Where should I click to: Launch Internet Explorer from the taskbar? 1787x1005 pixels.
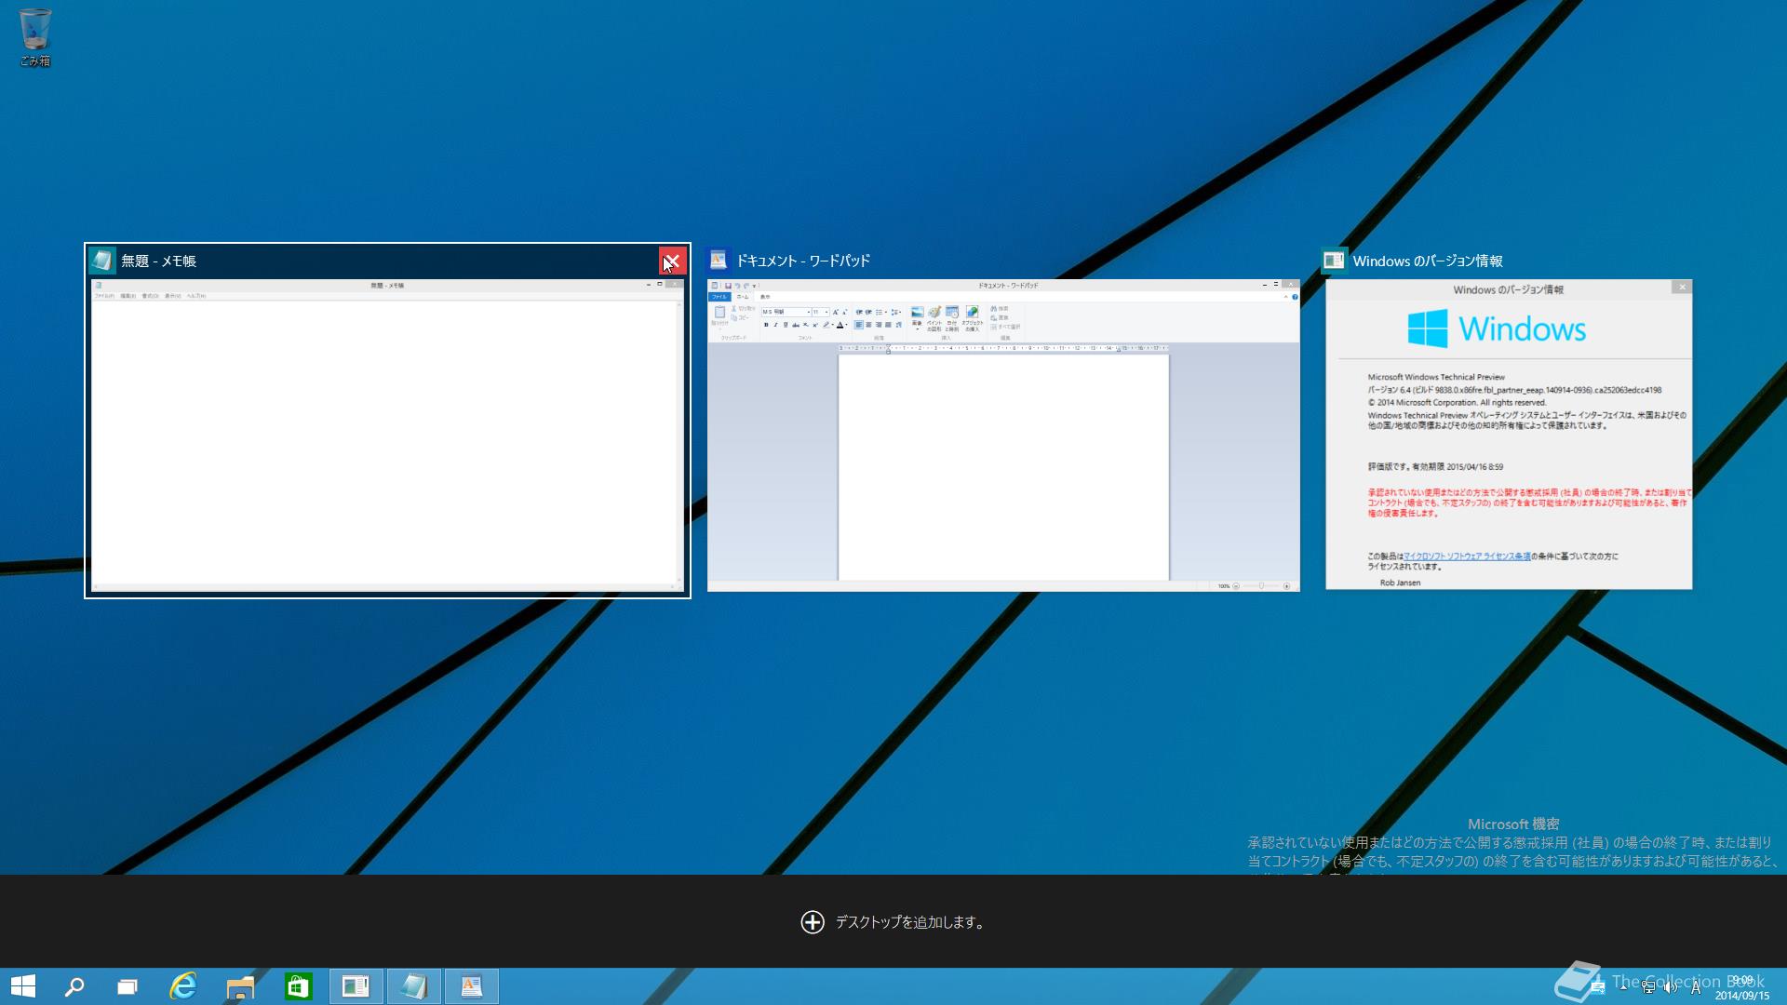(183, 986)
